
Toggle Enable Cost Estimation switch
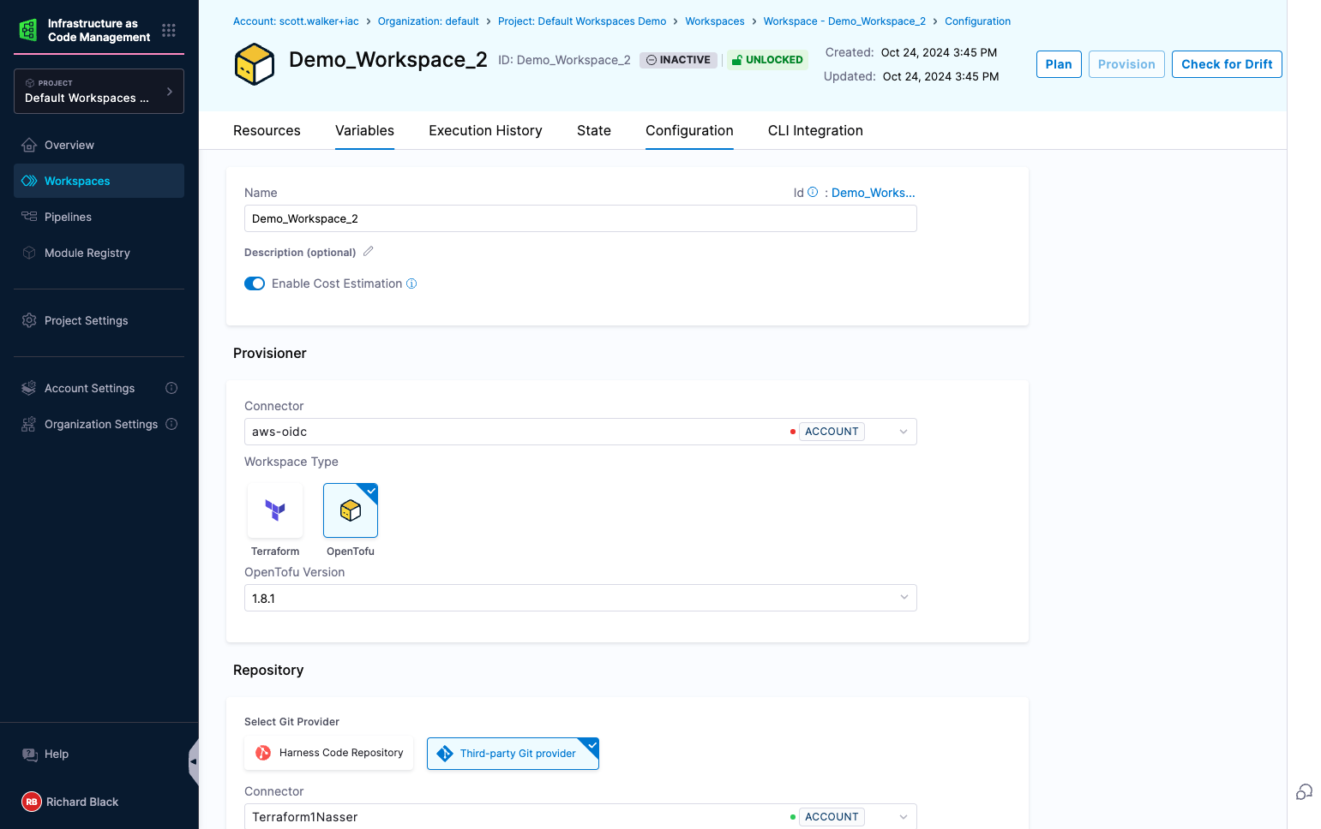(x=255, y=283)
